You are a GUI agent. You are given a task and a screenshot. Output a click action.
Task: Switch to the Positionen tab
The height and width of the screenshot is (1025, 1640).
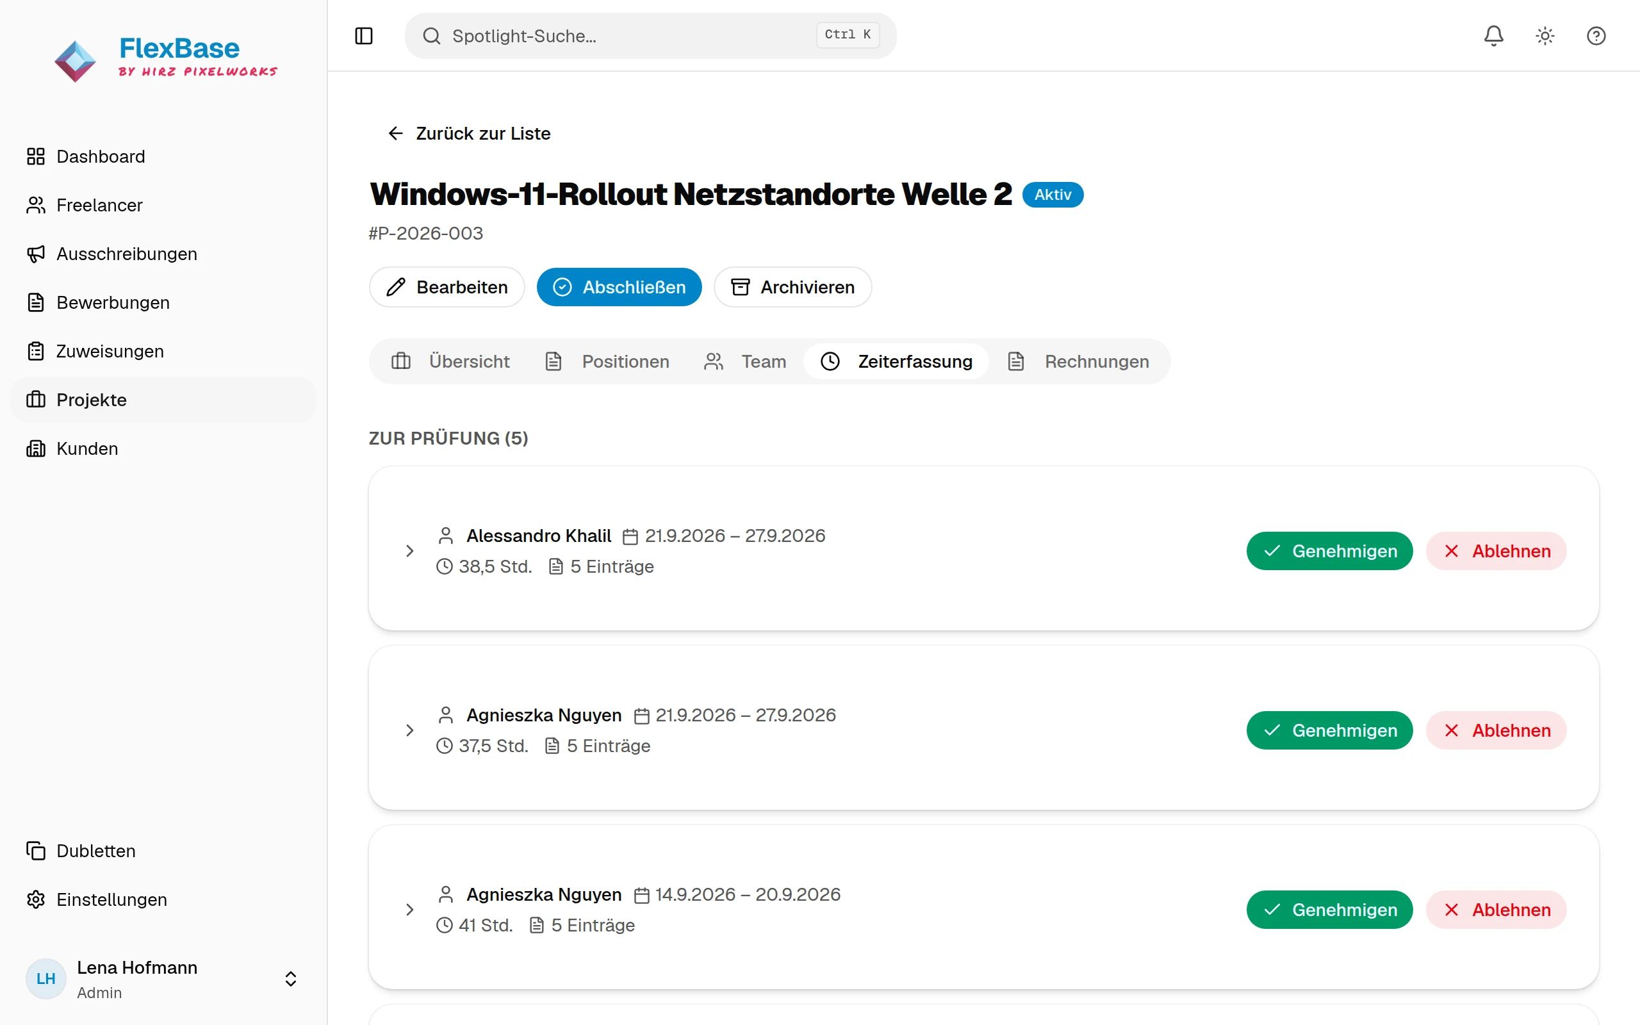pos(607,361)
